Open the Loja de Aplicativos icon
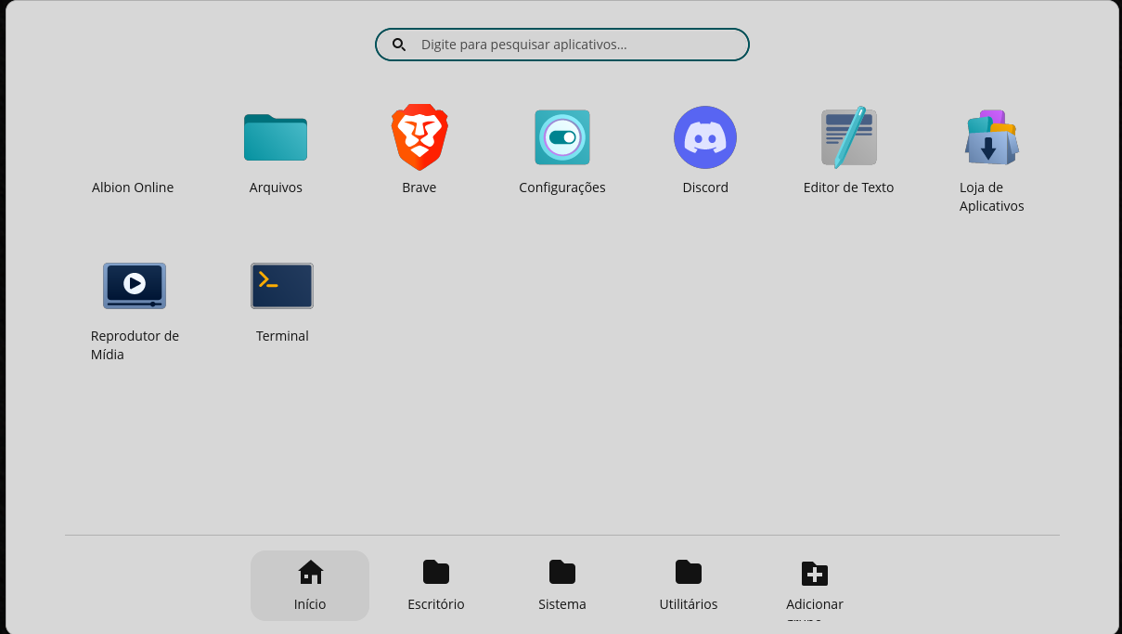The height and width of the screenshot is (634, 1122). click(x=991, y=137)
